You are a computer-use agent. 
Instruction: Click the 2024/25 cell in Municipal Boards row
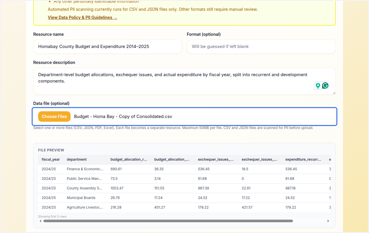coord(49,198)
